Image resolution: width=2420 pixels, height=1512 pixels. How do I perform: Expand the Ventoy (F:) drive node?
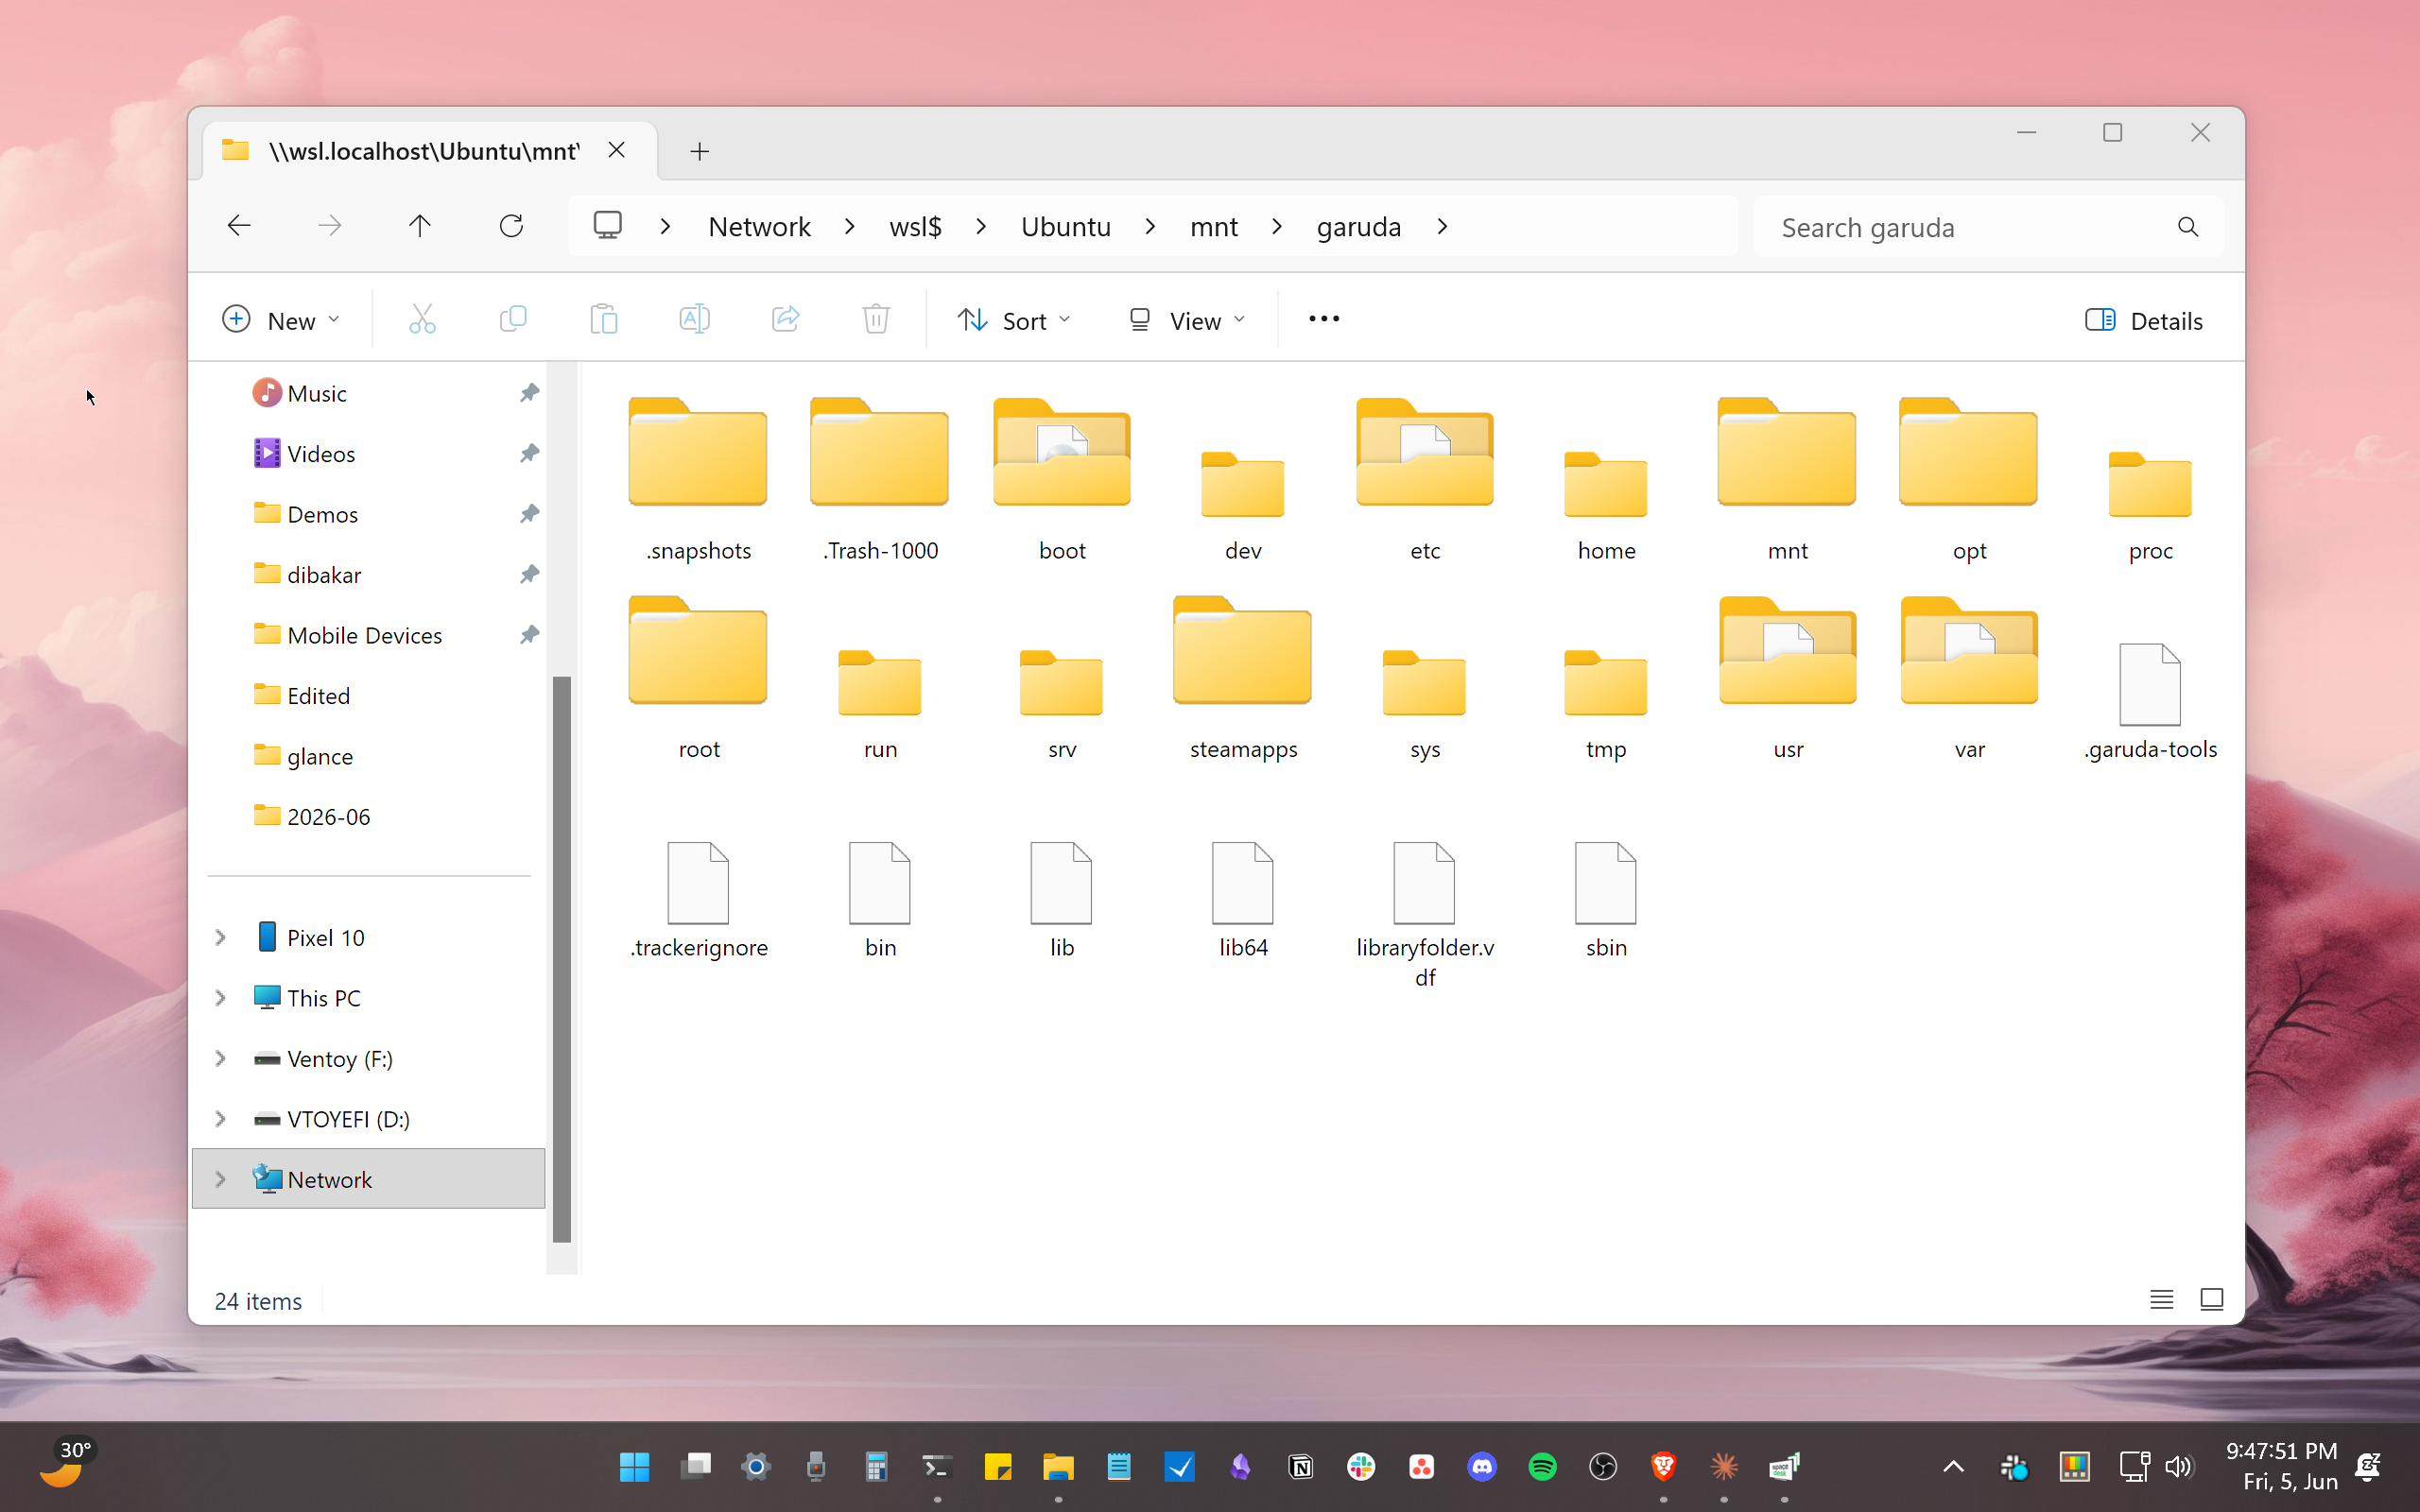[220, 1058]
